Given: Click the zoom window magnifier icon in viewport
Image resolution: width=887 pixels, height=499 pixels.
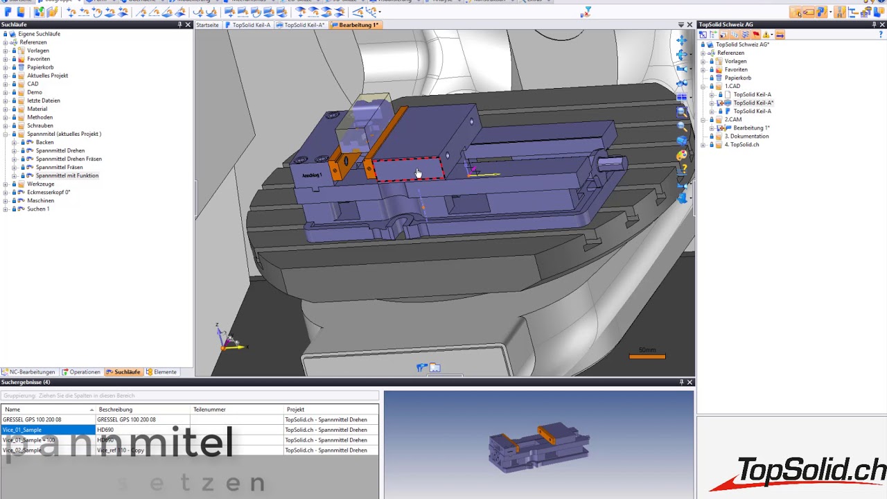Looking at the screenshot, I should click(x=682, y=112).
